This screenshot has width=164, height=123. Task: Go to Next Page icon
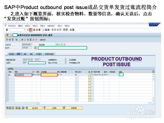click(58, 30)
